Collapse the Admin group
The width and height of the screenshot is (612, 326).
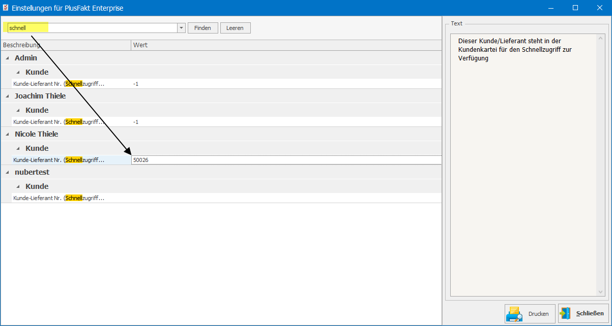(8, 58)
